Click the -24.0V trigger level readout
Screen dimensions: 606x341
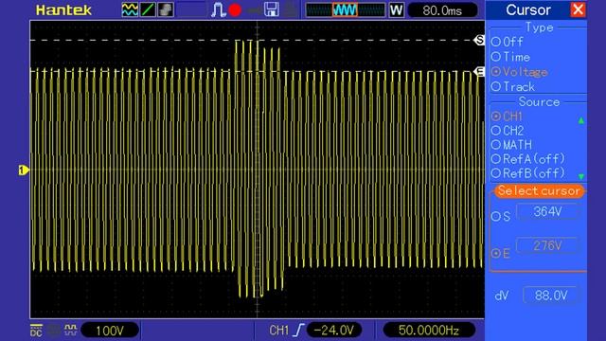pos(334,331)
